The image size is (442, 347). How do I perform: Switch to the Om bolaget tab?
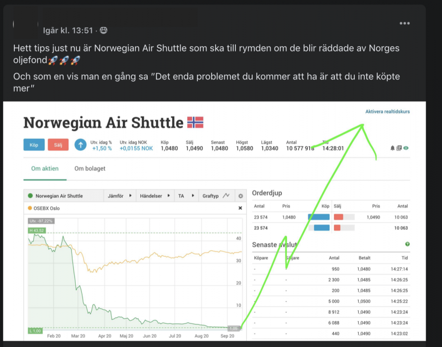[90, 168]
